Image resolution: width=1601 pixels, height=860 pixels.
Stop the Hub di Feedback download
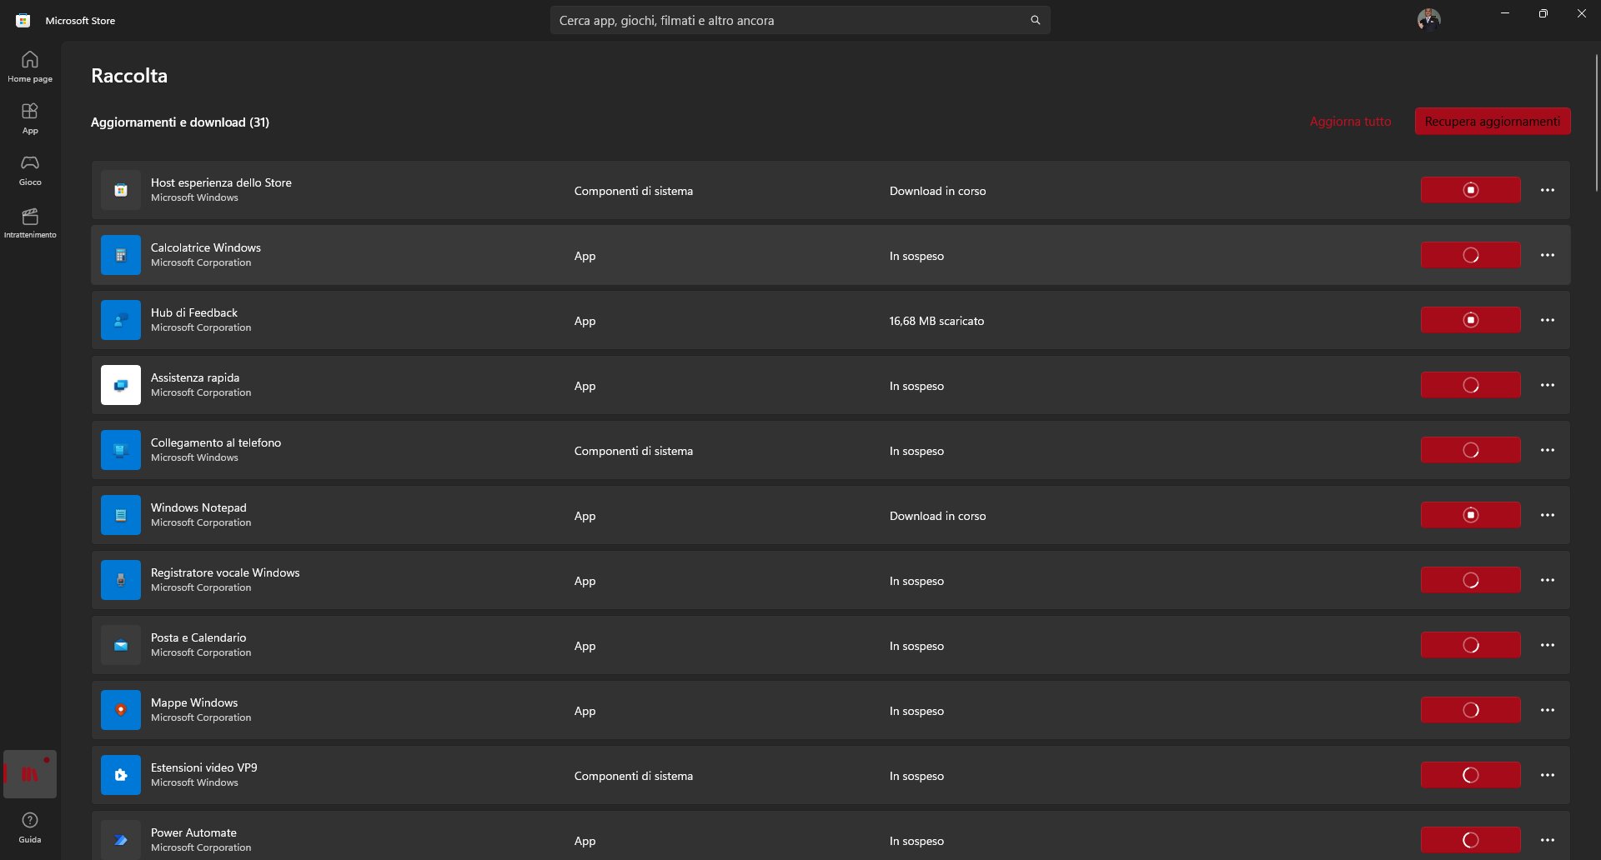point(1470,320)
